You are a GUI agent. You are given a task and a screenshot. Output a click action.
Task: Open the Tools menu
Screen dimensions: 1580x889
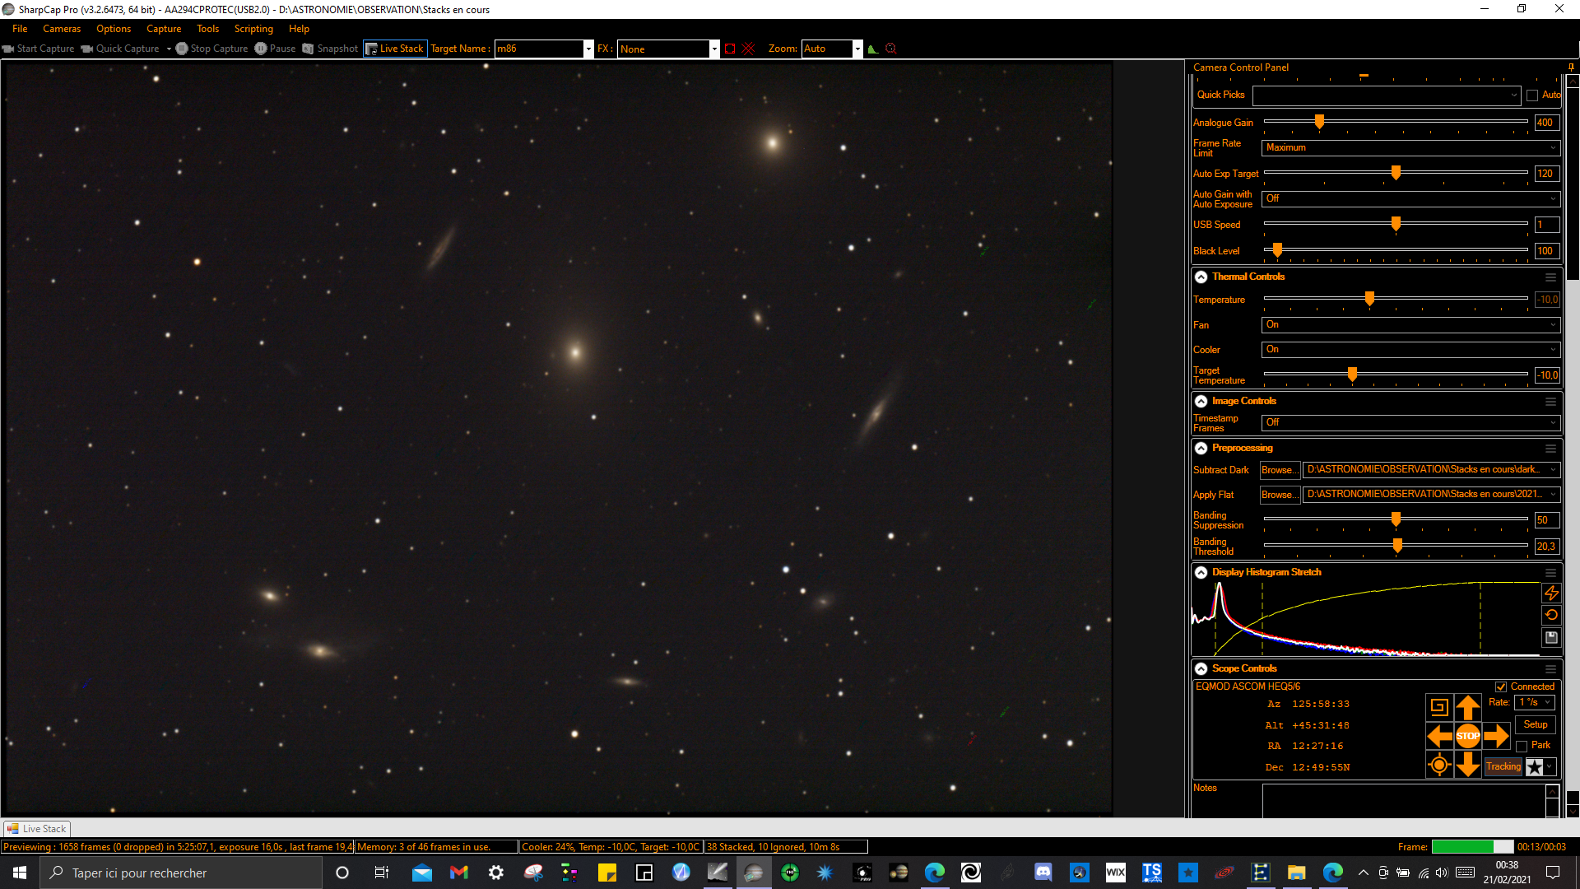[x=207, y=29]
